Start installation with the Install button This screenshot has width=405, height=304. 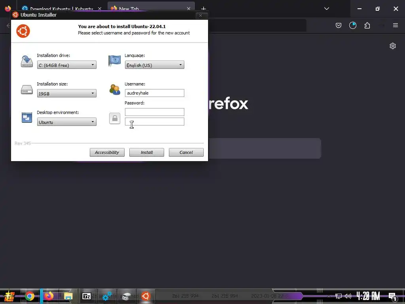146,152
